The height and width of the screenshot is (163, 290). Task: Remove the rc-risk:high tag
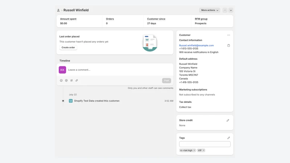(x=194, y=150)
